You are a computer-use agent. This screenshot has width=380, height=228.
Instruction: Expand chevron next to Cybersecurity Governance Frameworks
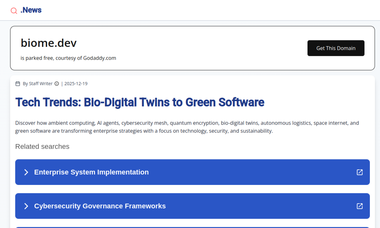click(26, 206)
